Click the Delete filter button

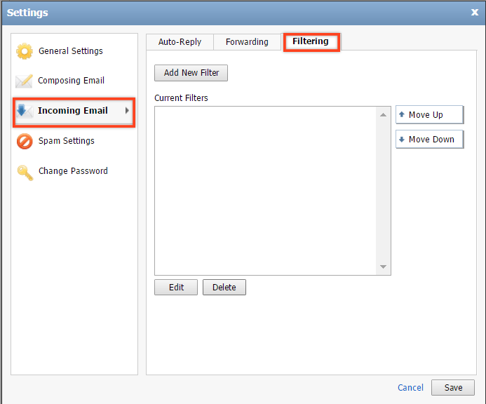pyautogui.click(x=224, y=287)
